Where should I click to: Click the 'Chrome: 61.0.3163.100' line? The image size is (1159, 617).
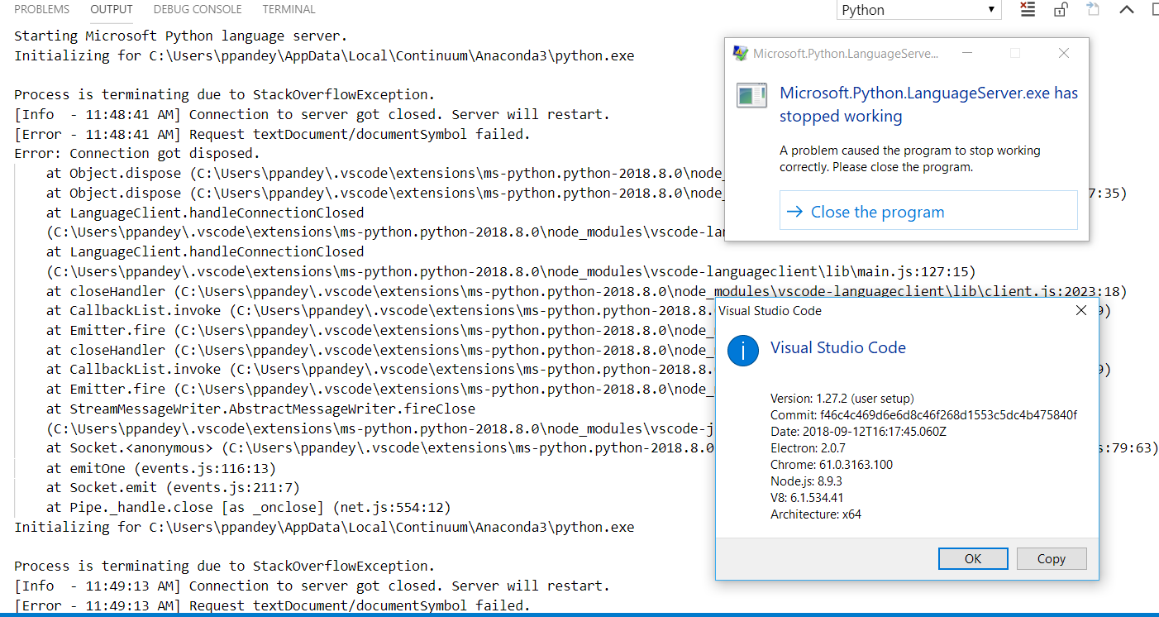point(831,465)
